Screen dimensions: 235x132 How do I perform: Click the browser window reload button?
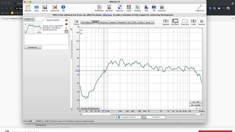click(11, 8)
